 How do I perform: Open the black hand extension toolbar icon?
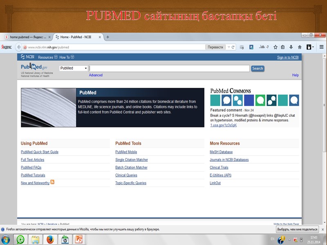(x=310, y=47)
